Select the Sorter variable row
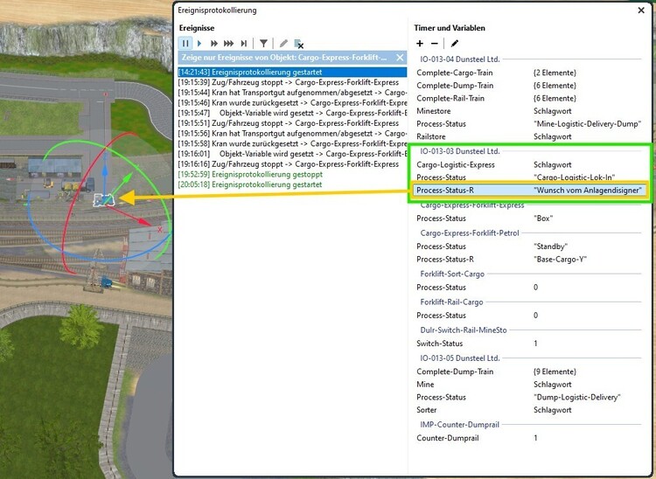The width and height of the screenshot is (656, 479). pos(529,410)
